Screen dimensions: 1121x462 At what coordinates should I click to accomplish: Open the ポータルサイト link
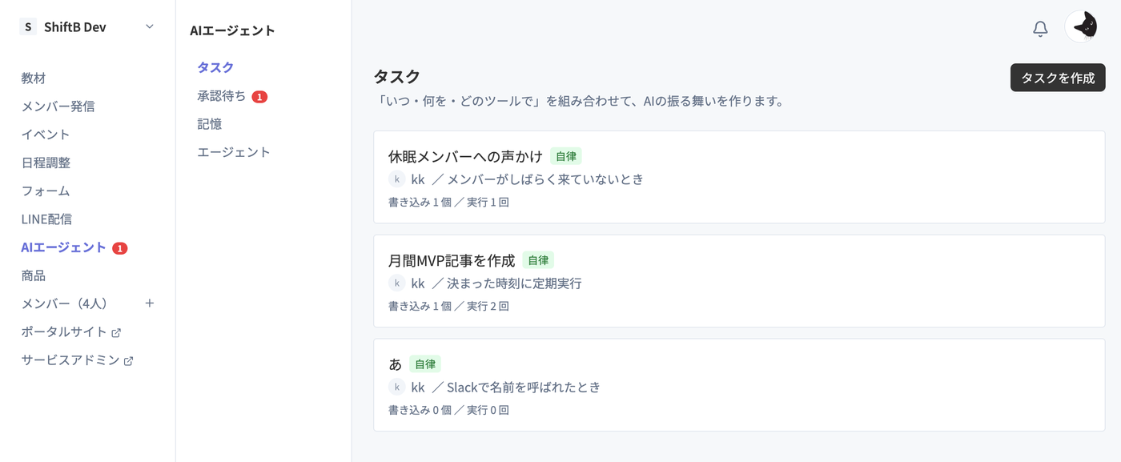tap(64, 332)
